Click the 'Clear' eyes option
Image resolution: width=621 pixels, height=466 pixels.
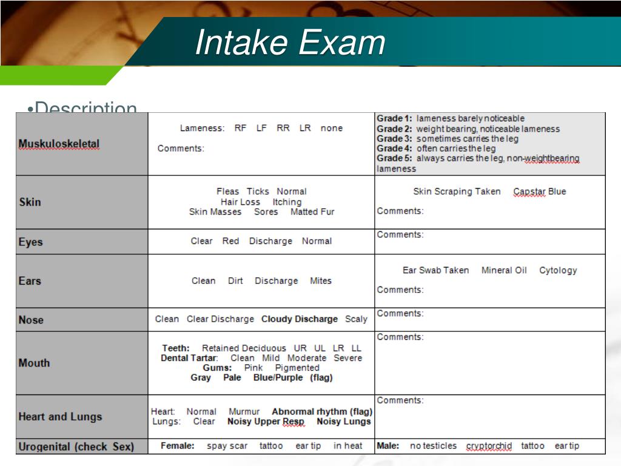201,241
